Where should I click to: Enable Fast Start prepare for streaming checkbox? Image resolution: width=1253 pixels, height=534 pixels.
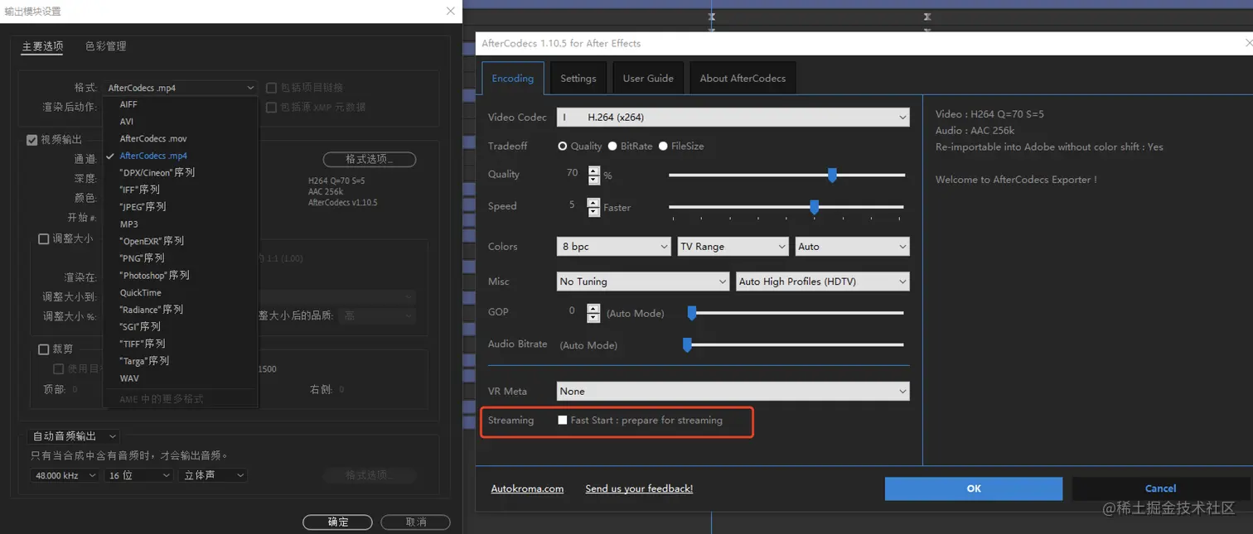[x=563, y=421]
